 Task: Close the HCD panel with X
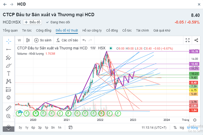(x=199, y=4)
